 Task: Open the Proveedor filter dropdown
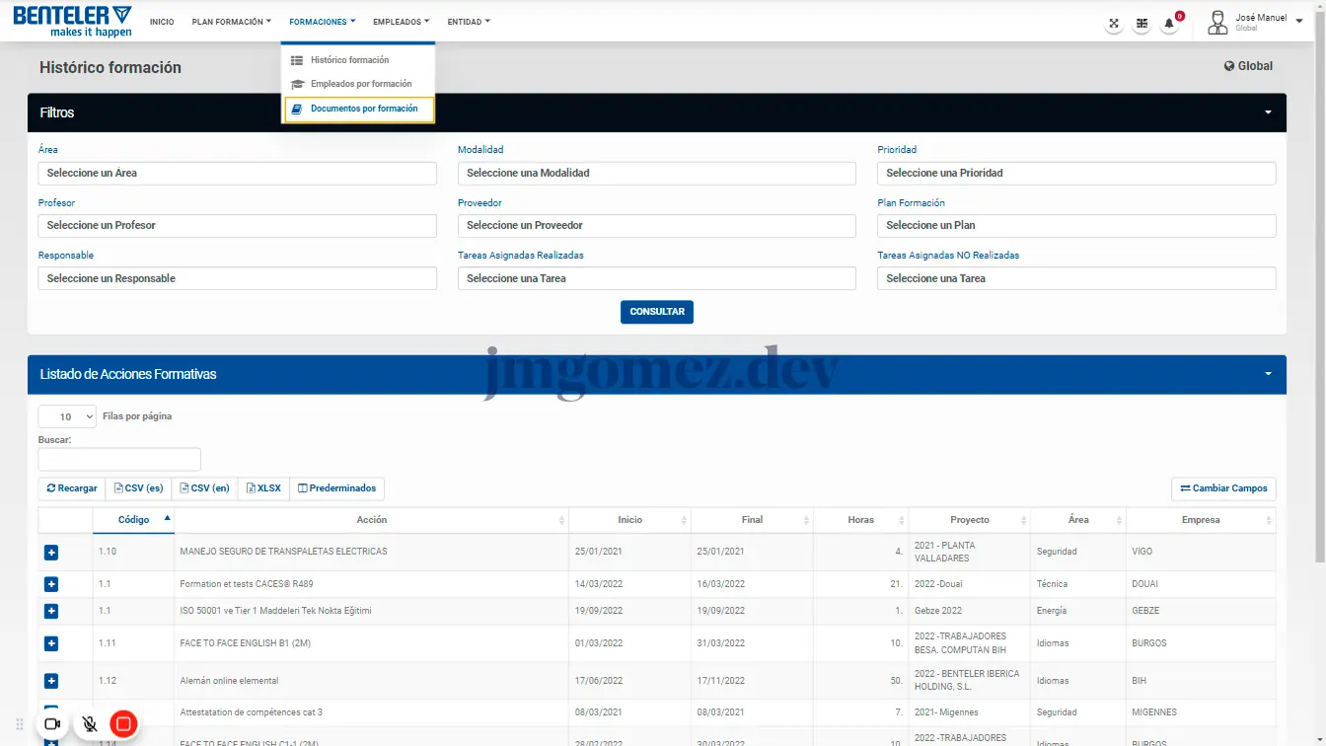[656, 226]
